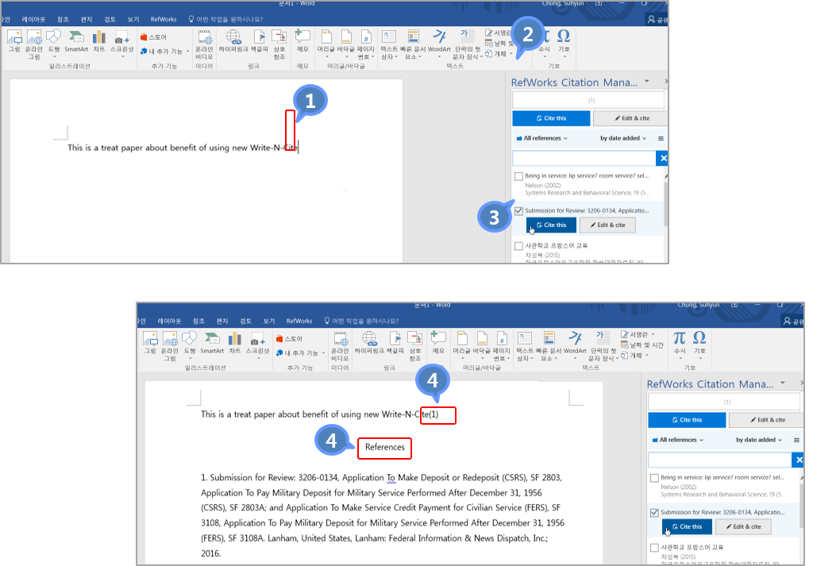Click 'Cite this' under Submission for Review in top window
This screenshot has height=566, width=813.
(x=551, y=225)
